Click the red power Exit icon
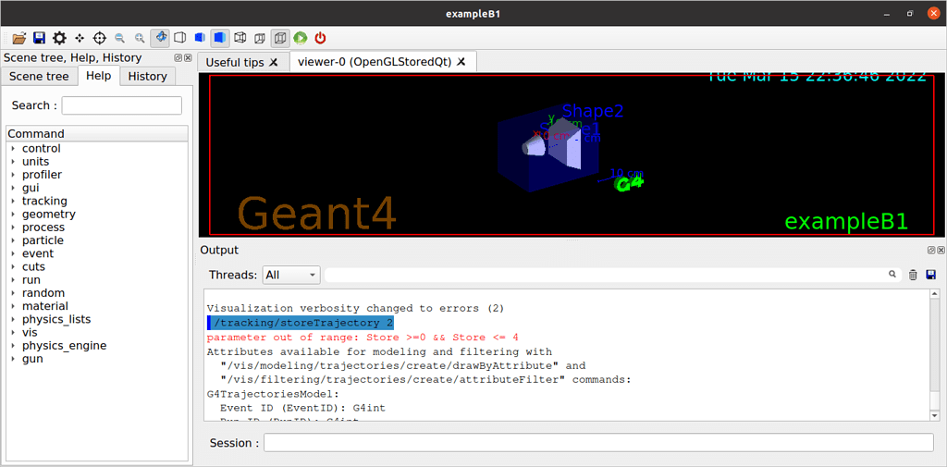The height and width of the screenshot is (467, 947). [321, 38]
